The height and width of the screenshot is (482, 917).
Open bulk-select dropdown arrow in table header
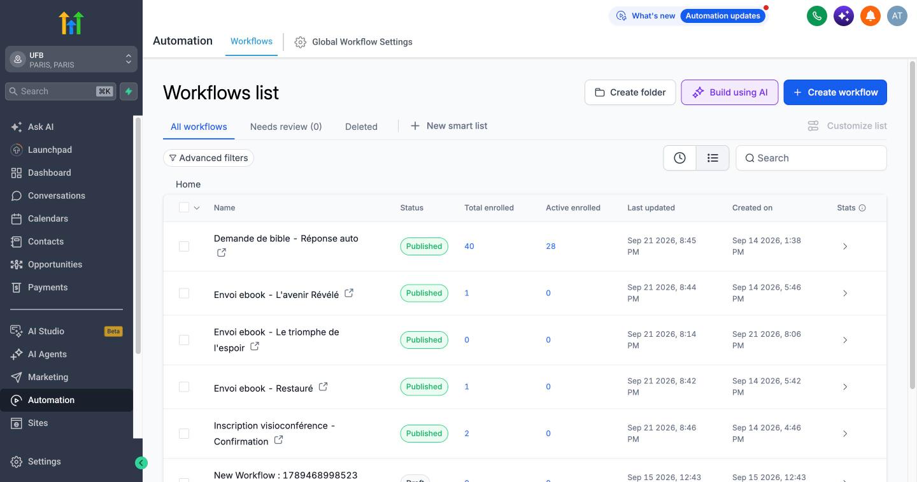pyautogui.click(x=197, y=208)
